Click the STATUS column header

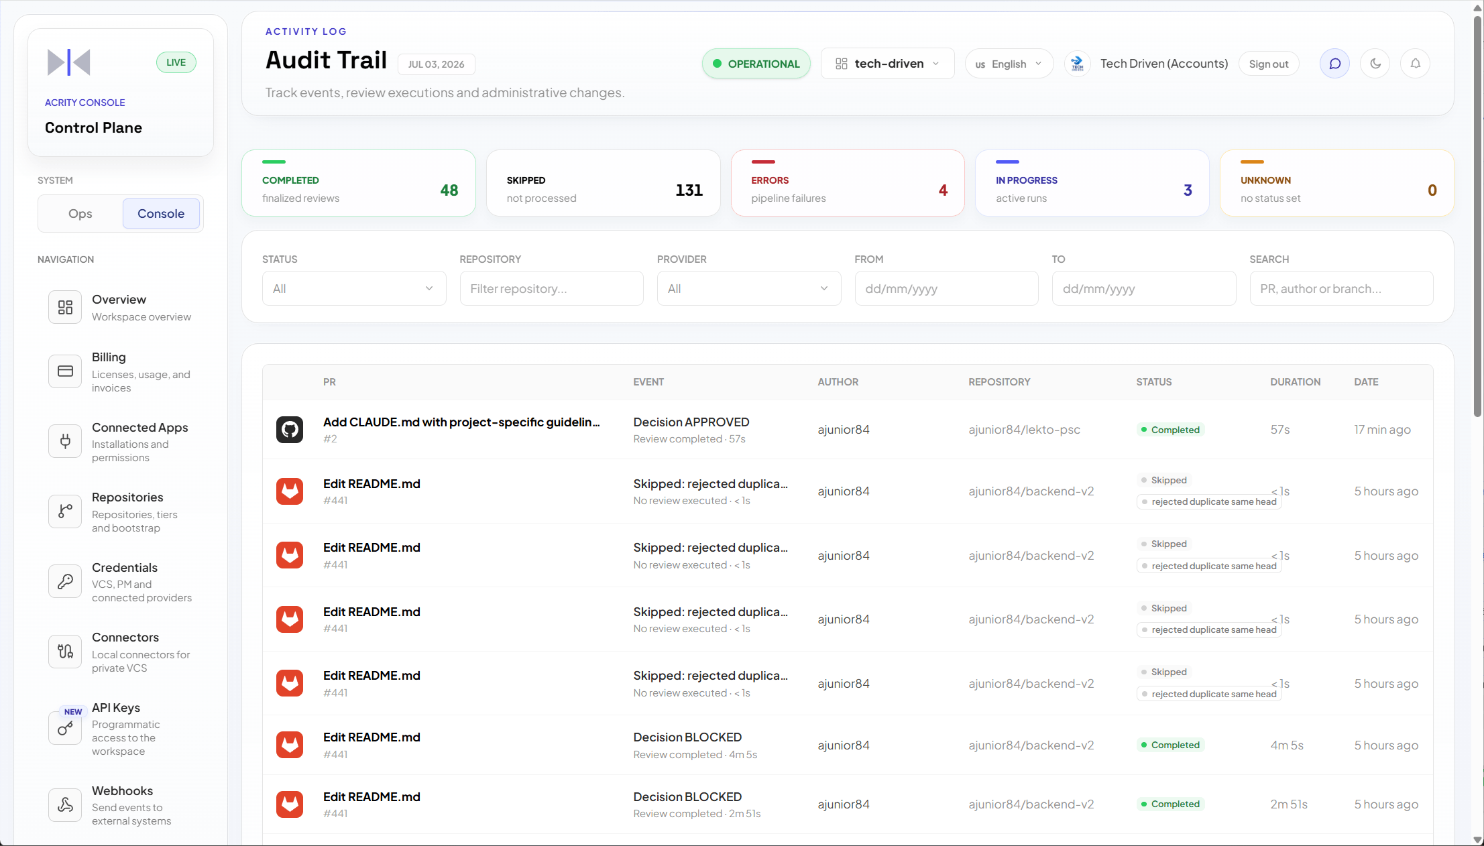(x=1154, y=381)
